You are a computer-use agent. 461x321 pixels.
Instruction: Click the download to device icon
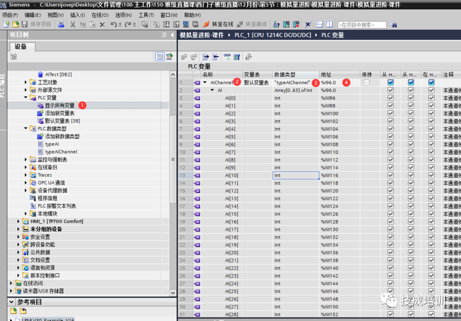coord(166,24)
